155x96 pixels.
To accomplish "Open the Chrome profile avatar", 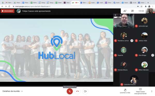I will click(x=149, y=6).
